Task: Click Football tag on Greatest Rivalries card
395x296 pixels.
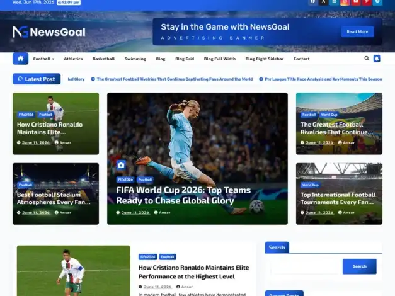Action: point(309,115)
